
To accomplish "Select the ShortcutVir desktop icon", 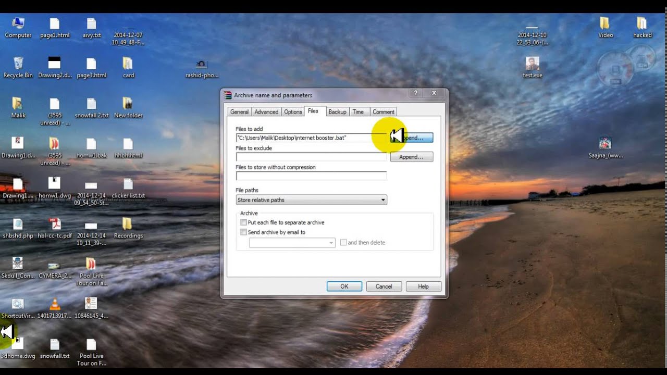I will 18,308.
